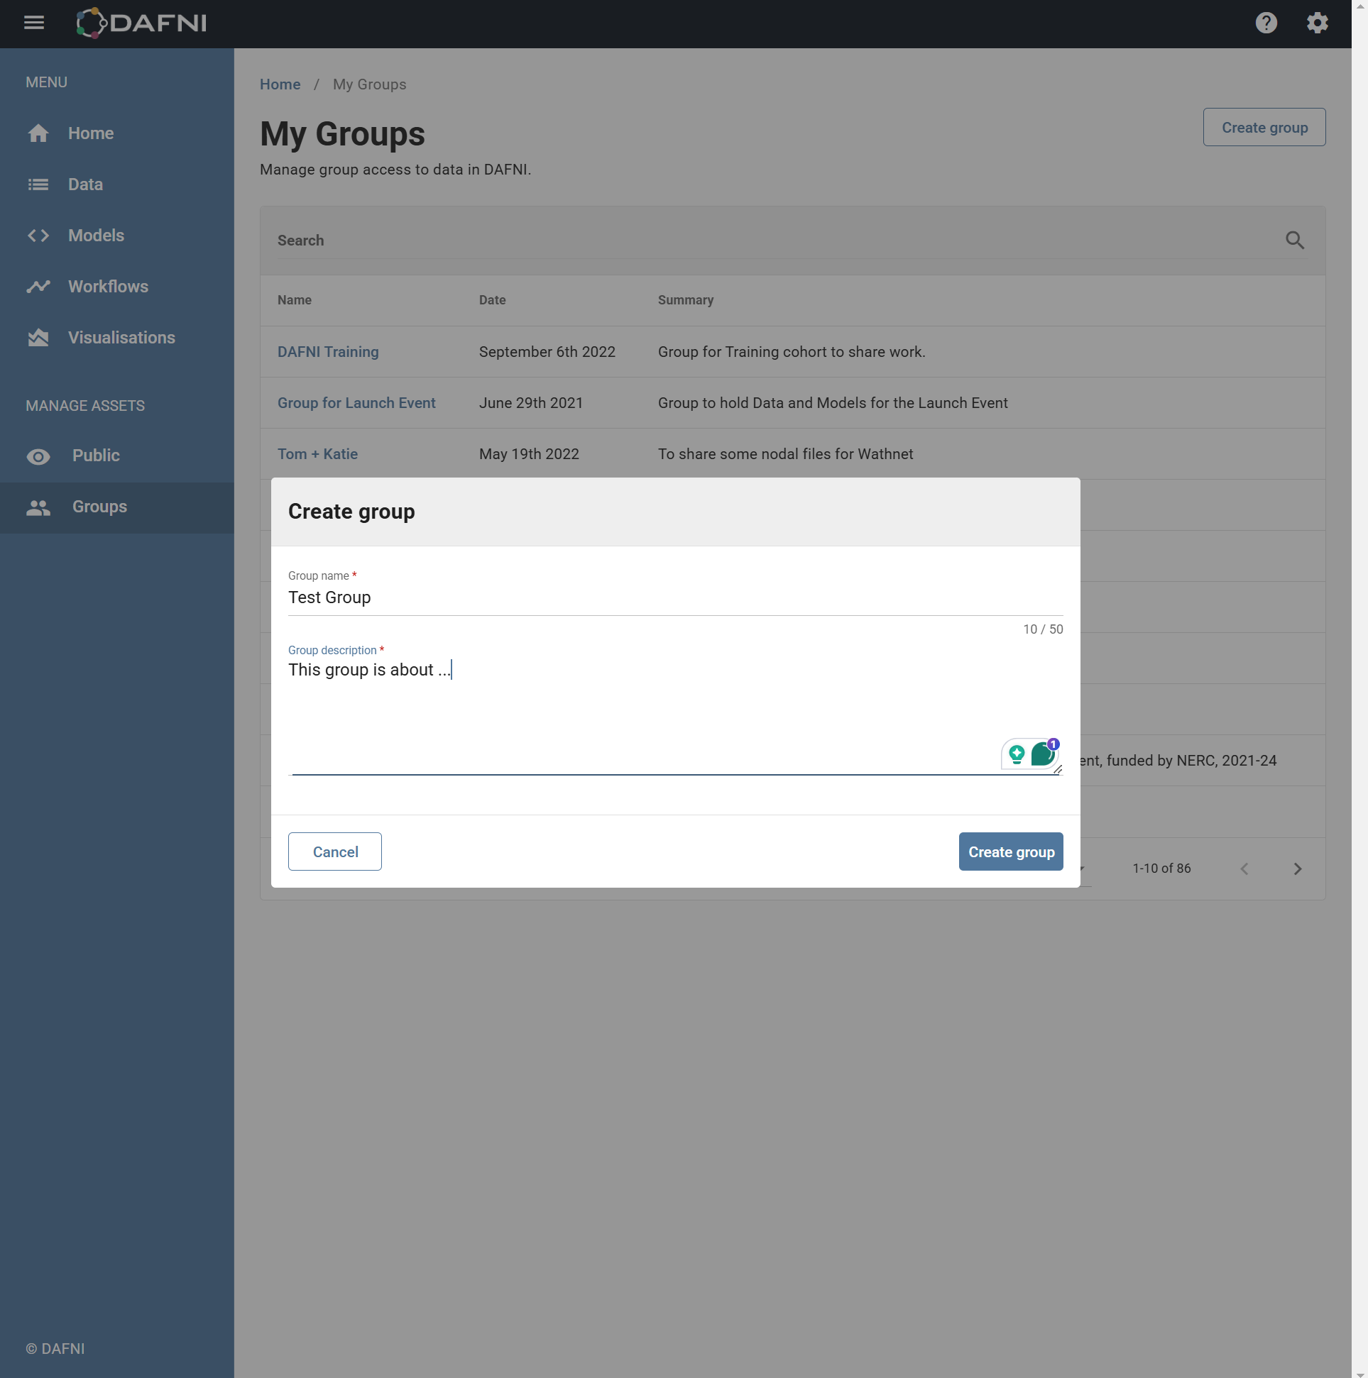Select the Public assets item
Image resolution: width=1368 pixels, height=1378 pixels.
click(x=96, y=455)
